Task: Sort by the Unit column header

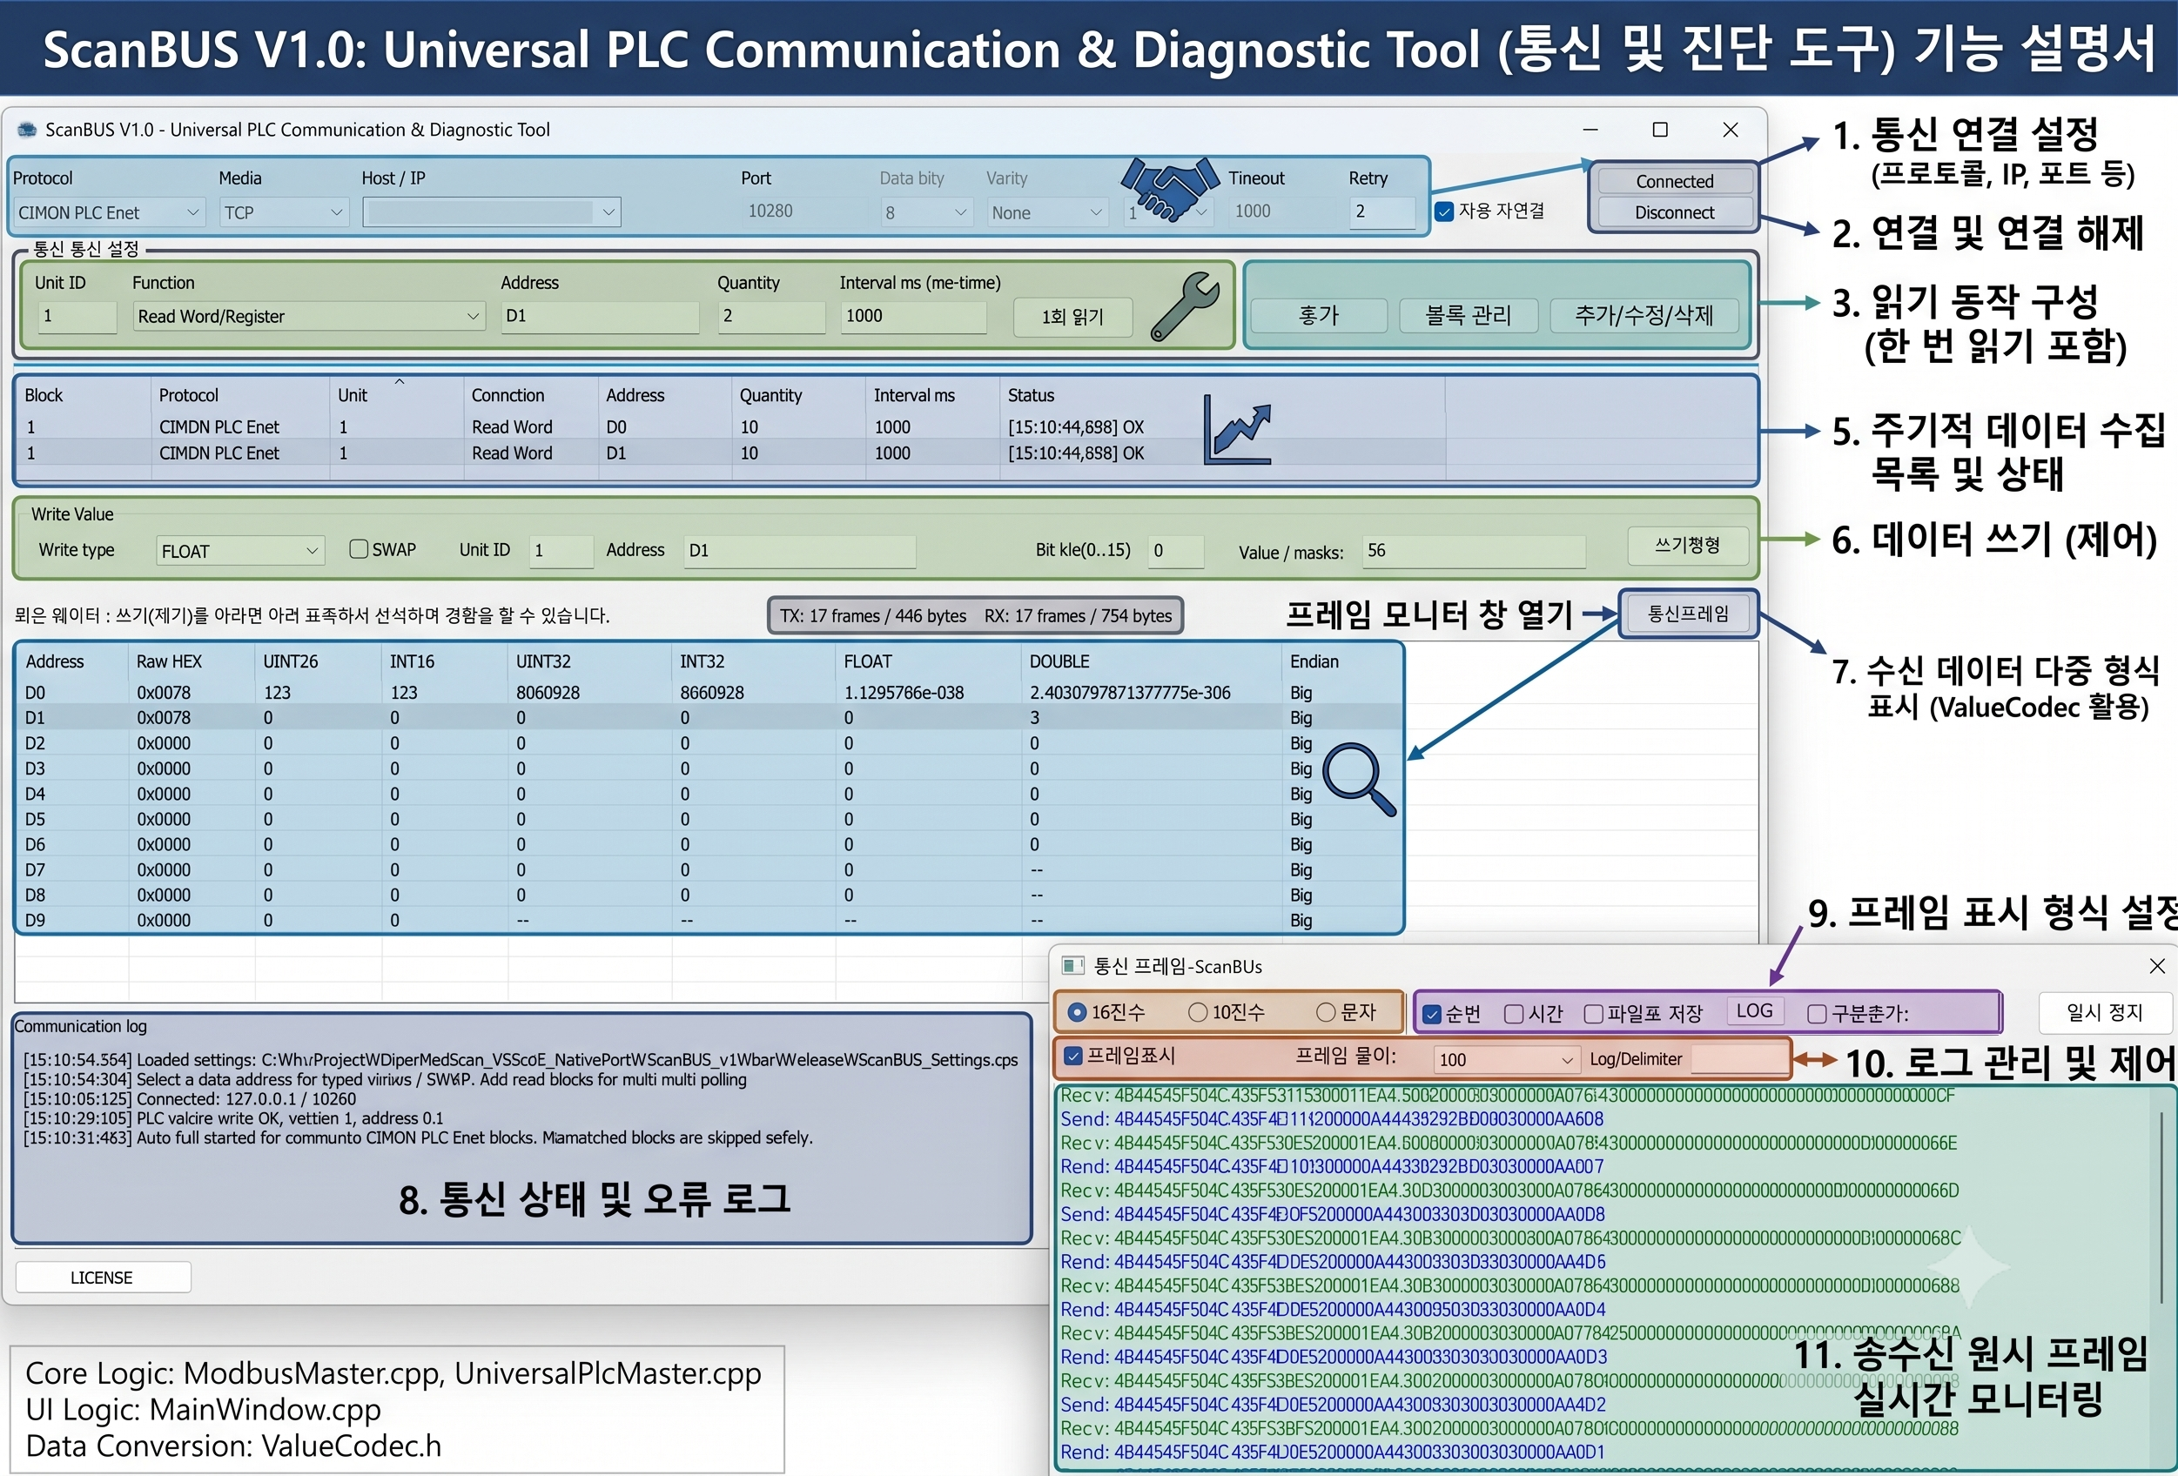Action: click(x=396, y=395)
